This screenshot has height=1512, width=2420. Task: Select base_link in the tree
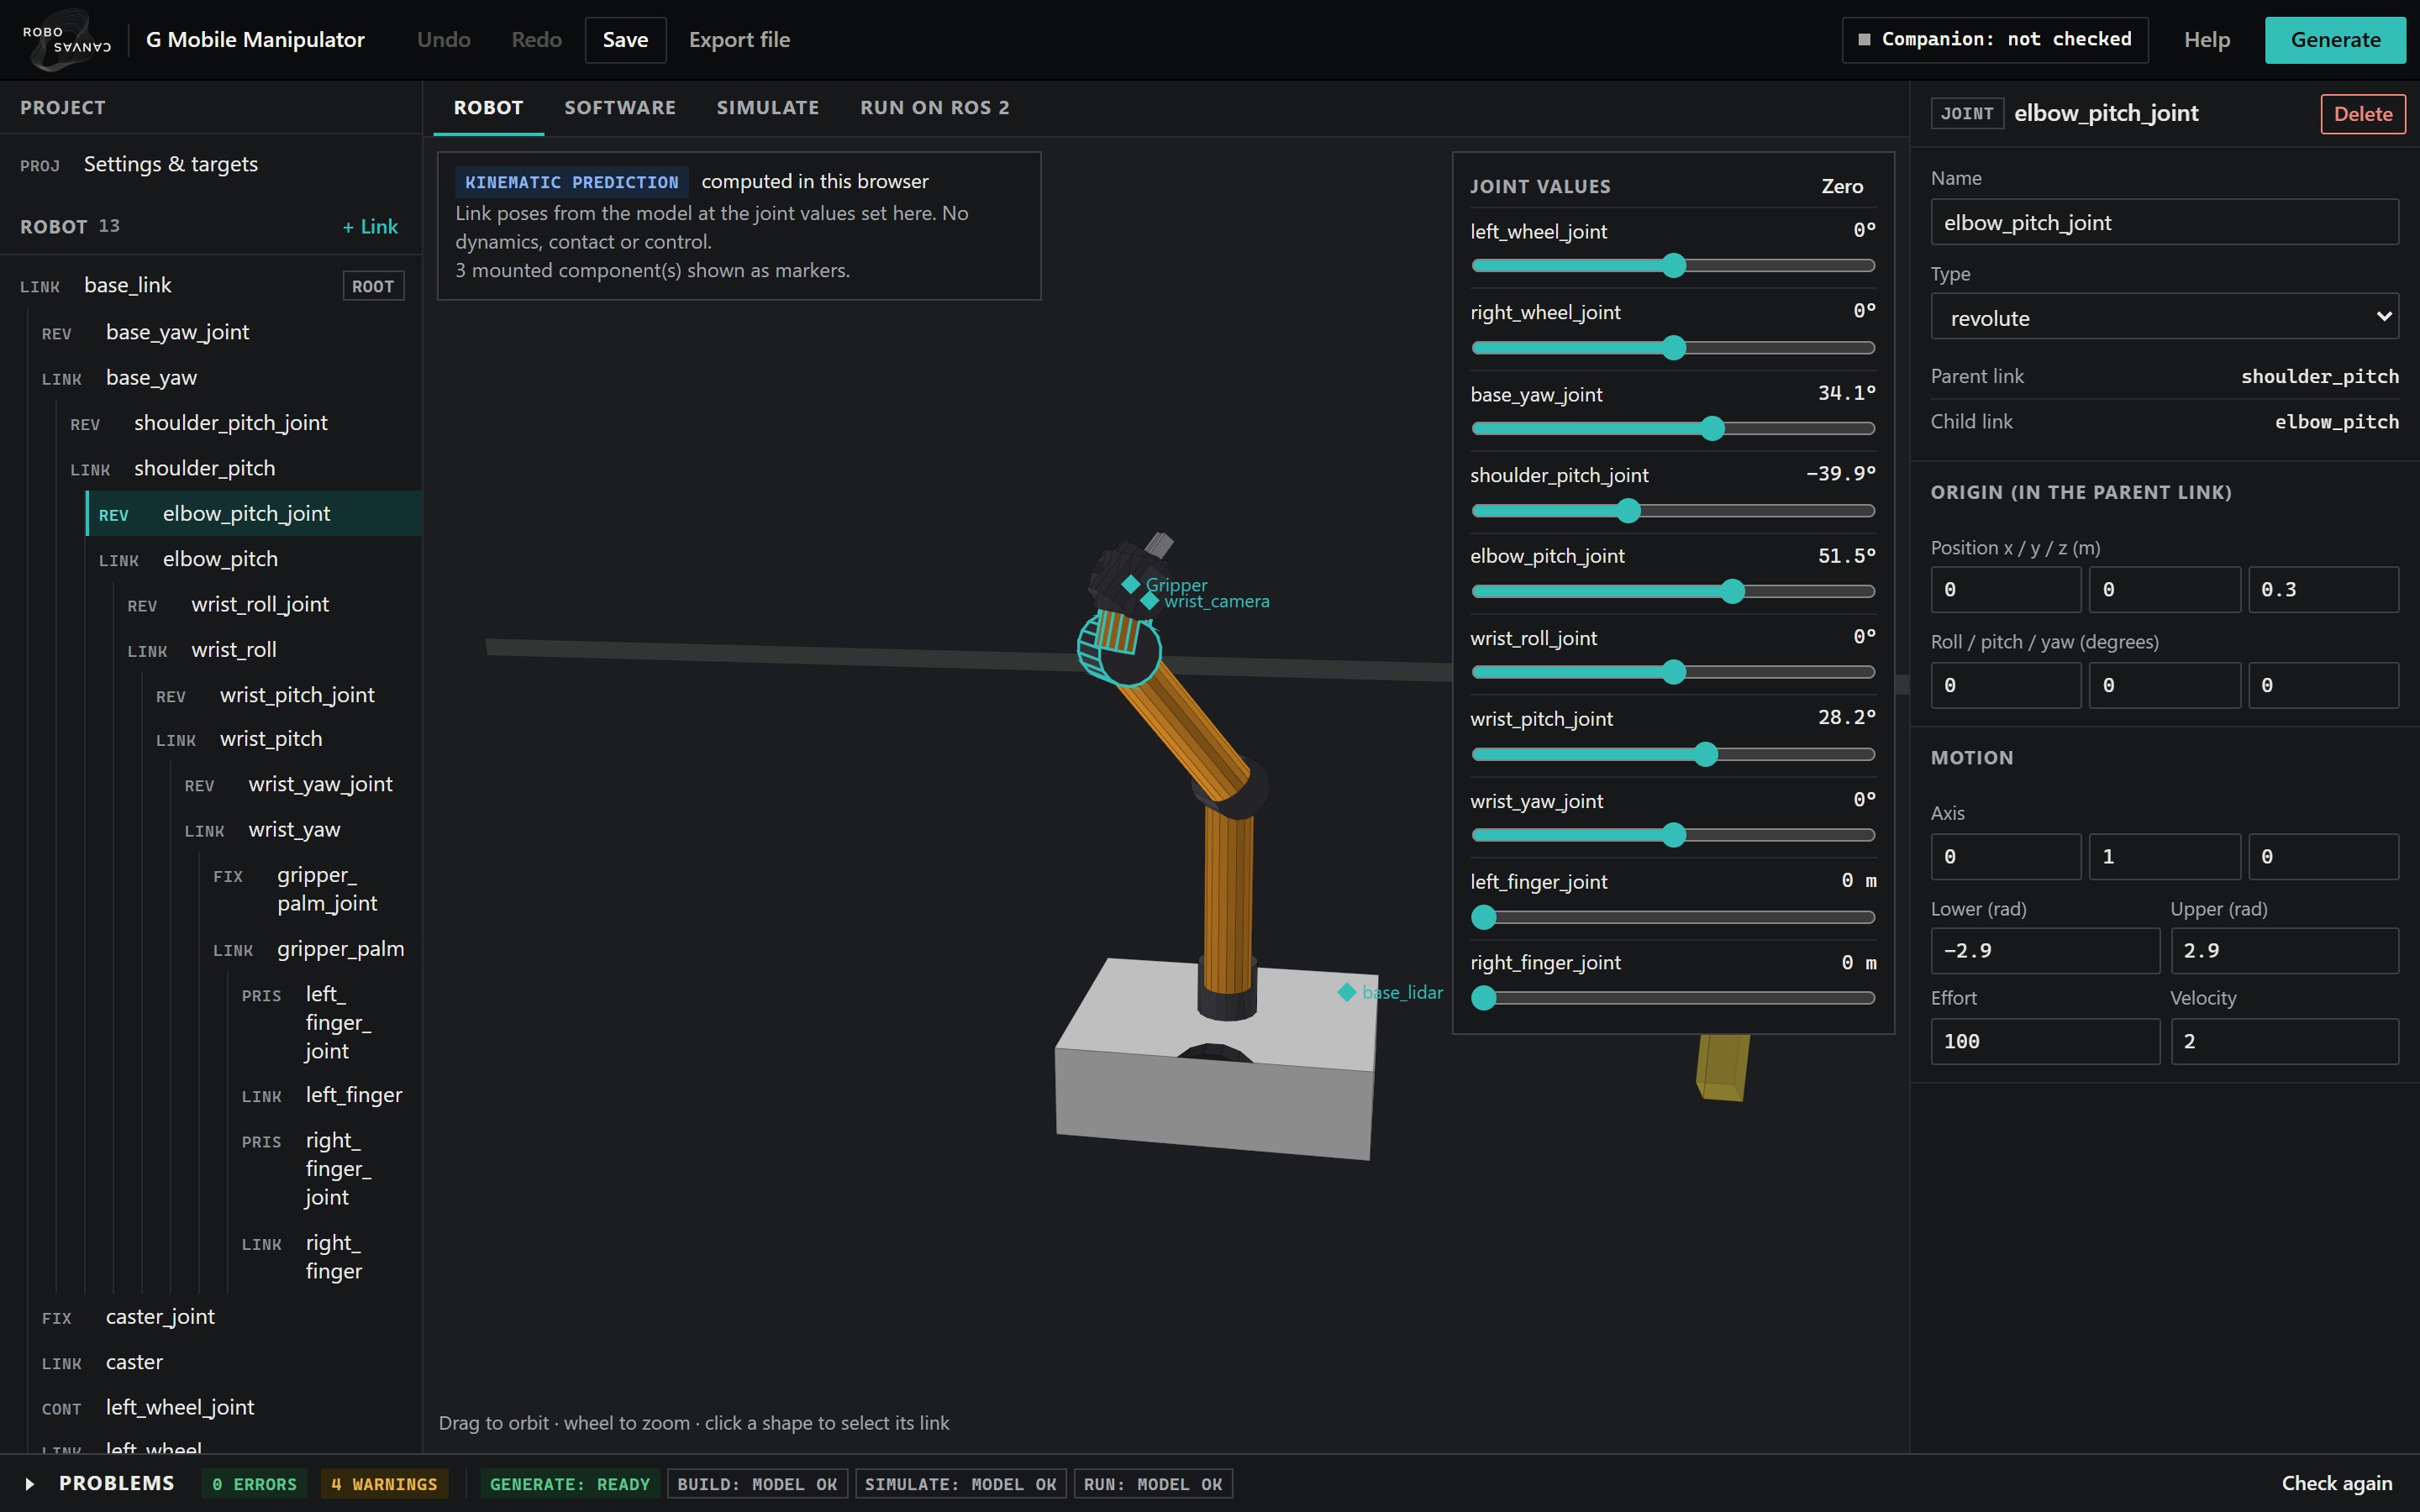pyautogui.click(x=211, y=286)
